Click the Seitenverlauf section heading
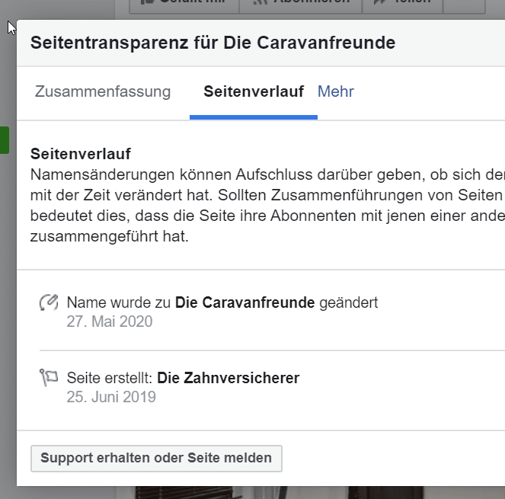Screen dimensions: 505x499 [x=81, y=154]
